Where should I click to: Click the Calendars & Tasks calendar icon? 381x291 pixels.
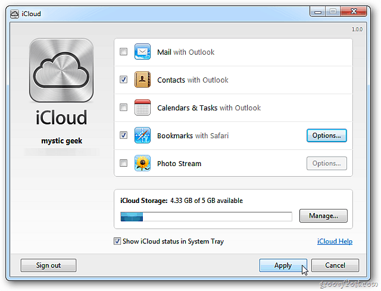point(142,107)
